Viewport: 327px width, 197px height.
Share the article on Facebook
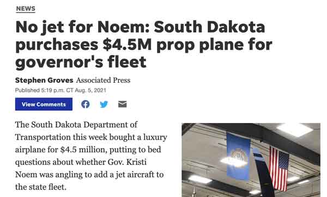coord(86,104)
